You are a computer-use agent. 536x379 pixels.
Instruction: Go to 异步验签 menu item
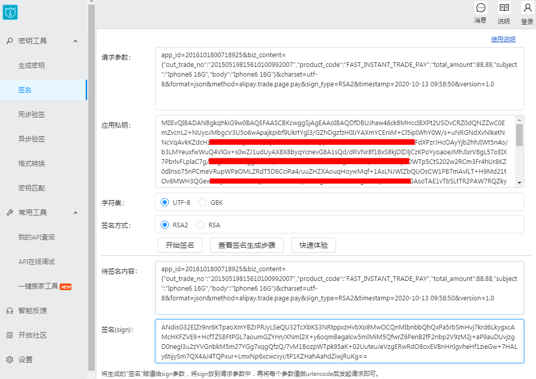[x=32, y=139]
